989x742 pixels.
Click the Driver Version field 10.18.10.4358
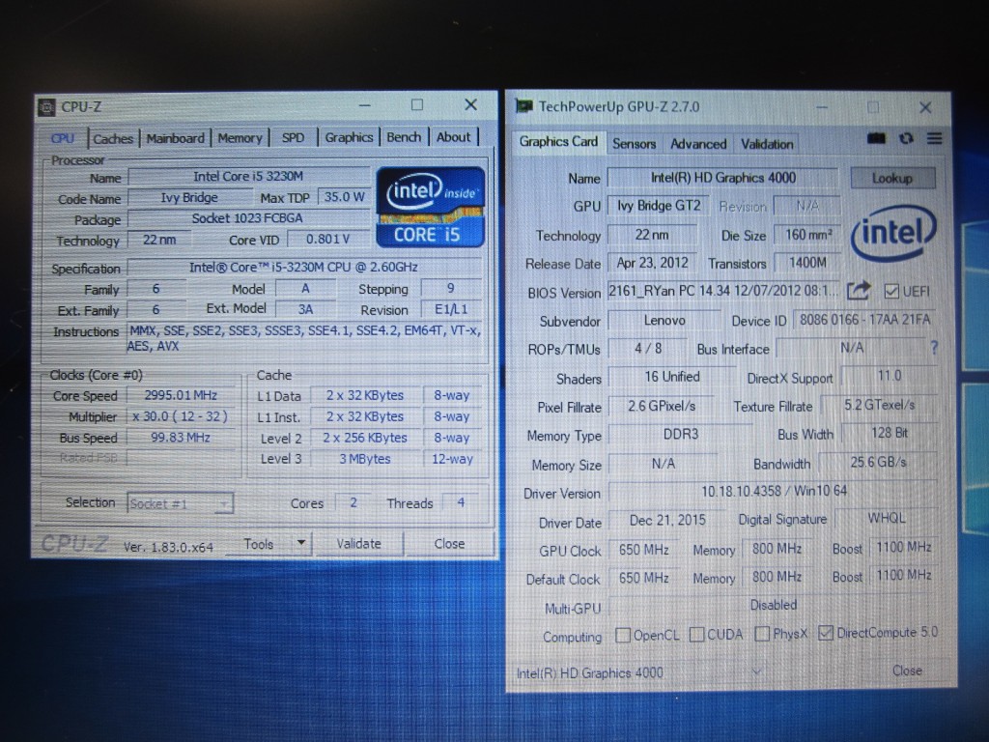774,491
